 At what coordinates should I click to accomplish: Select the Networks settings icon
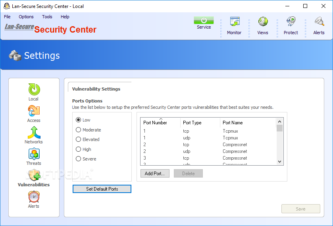pos(34,132)
